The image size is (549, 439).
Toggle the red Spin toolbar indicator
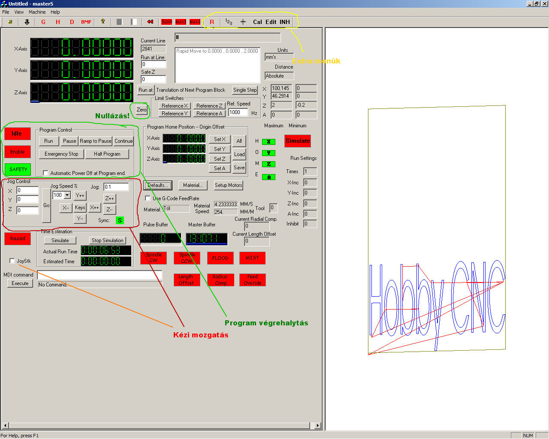(167, 22)
